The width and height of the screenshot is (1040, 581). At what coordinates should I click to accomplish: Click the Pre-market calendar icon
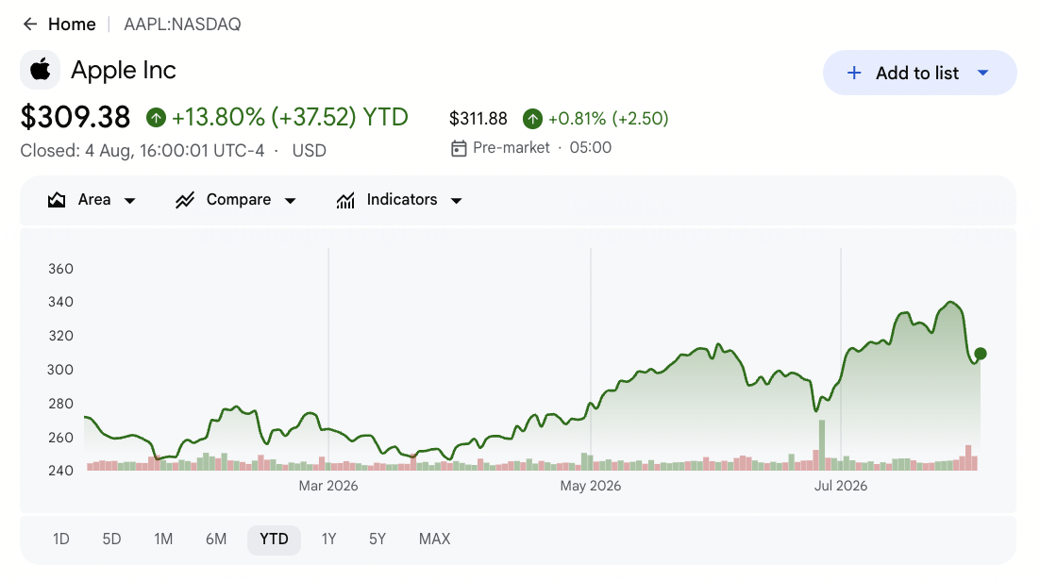pos(459,148)
